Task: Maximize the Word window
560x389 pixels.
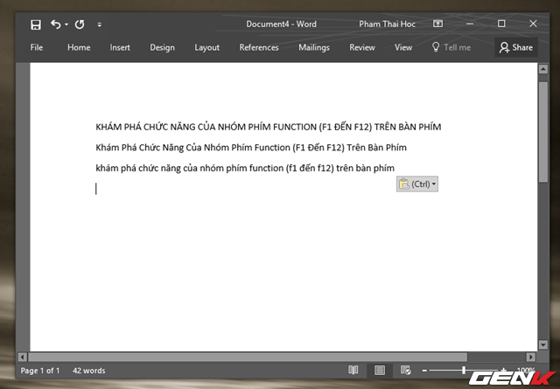Action: pyautogui.click(x=501, y=24)
